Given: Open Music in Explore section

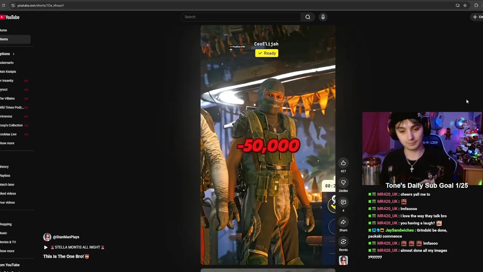Looking at the screenshot, I should point(4,233).
